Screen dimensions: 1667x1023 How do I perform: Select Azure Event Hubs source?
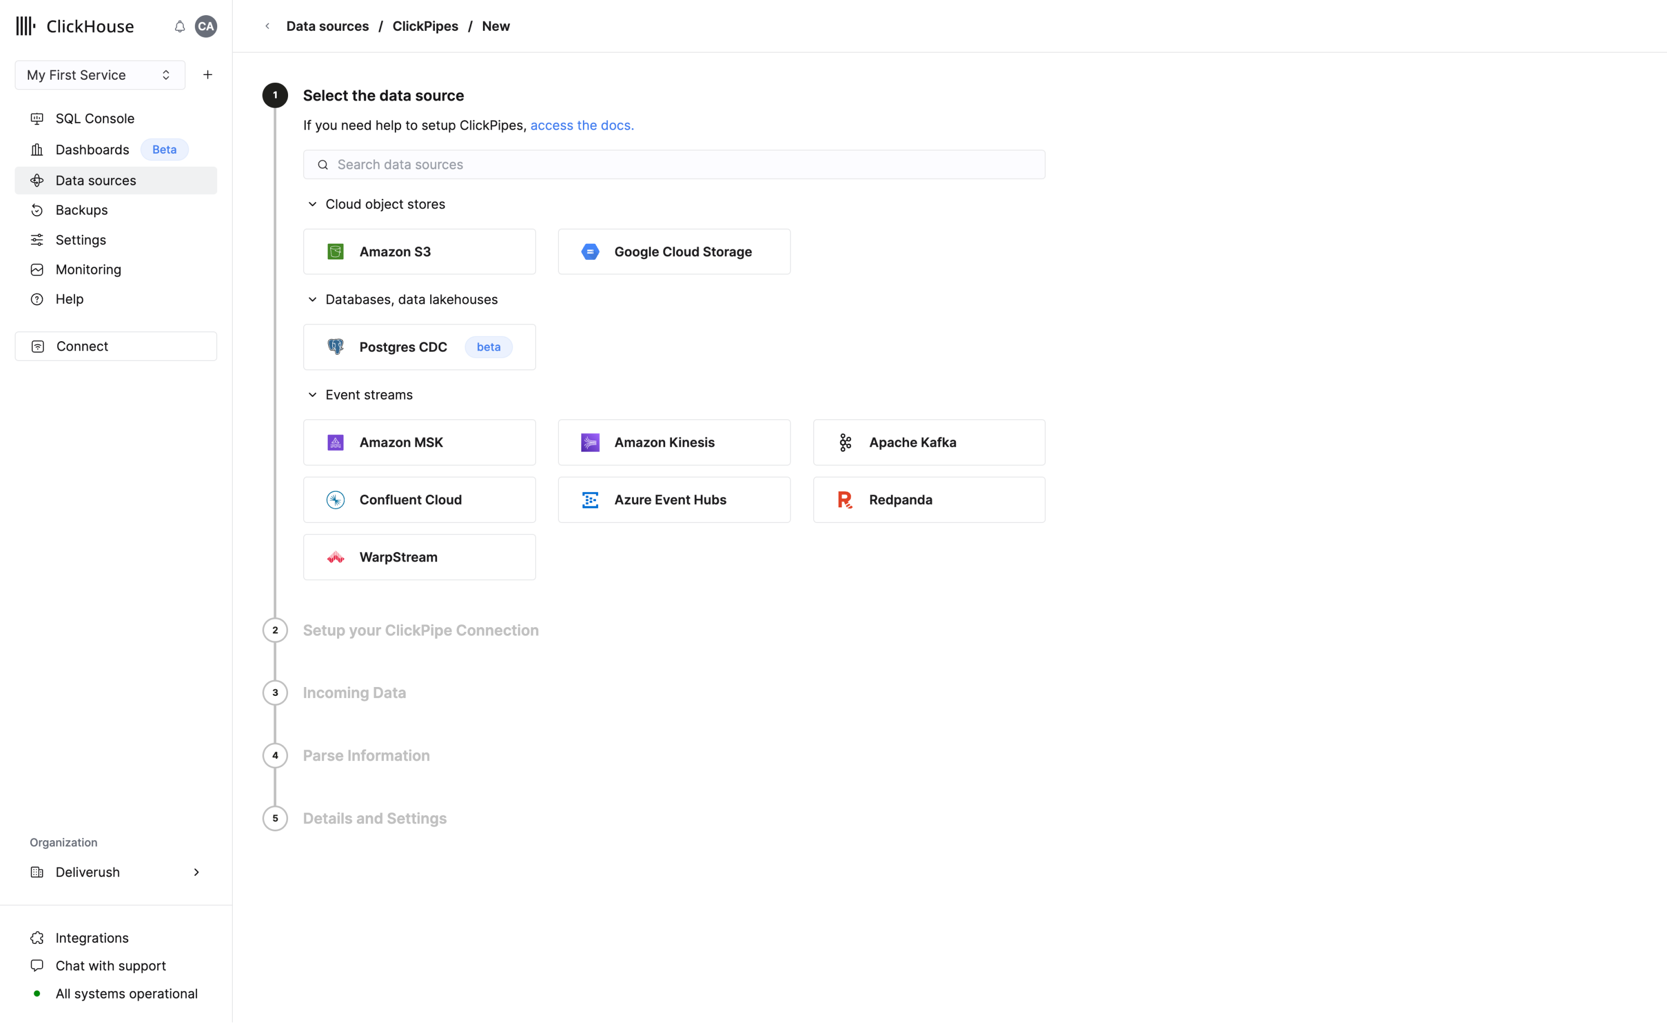[x=674, y=499]
